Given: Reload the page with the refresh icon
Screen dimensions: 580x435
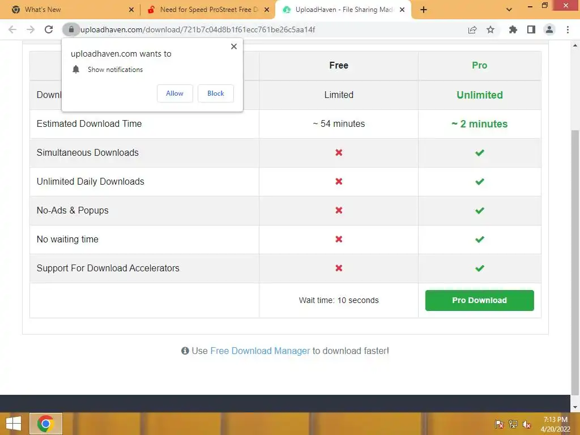Looking at the screenshot, I should (49, 29).
